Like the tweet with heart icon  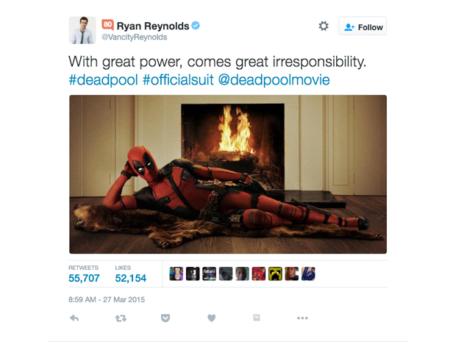211,318
